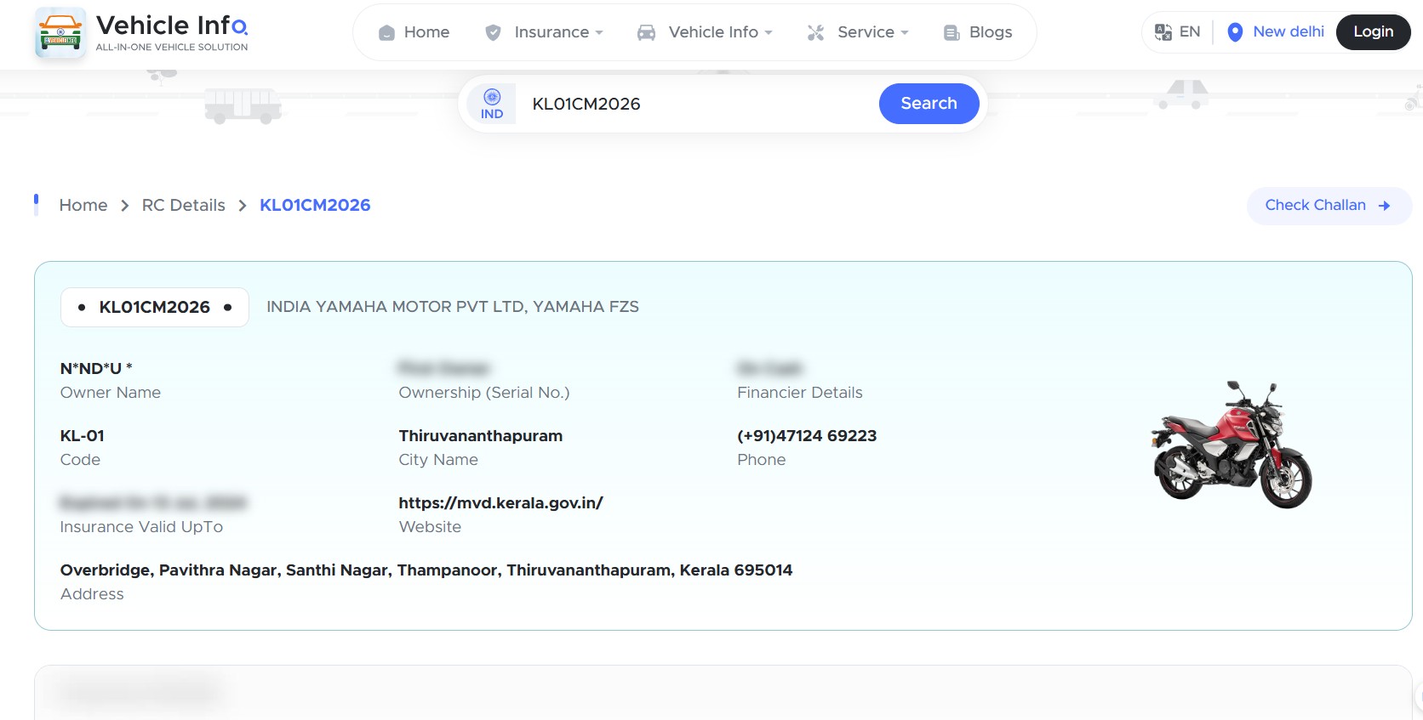The height and width of the screenshot is (720, 1423).
Task: Open the mvd.kerala.gov.in website link
Action: (x=500, y=503)
